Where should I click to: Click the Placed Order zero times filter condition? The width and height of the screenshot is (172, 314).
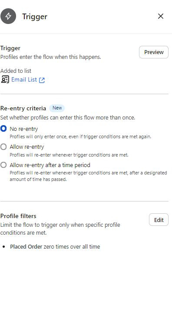55,246
